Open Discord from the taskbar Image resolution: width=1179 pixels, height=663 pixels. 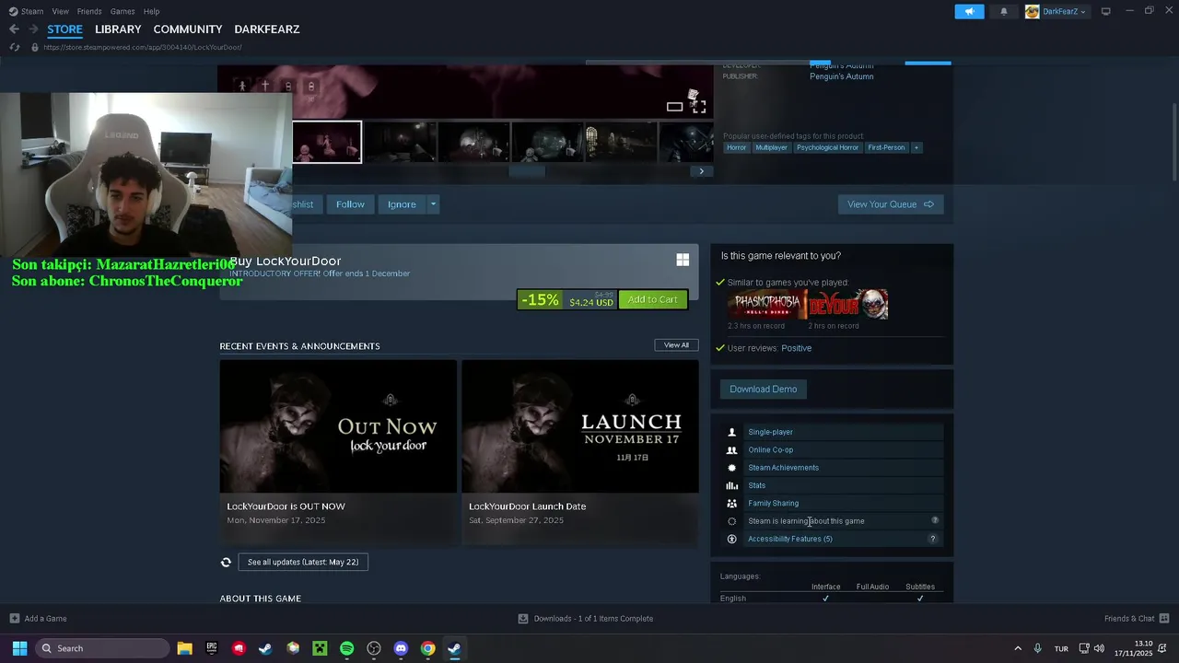(401, 648)
